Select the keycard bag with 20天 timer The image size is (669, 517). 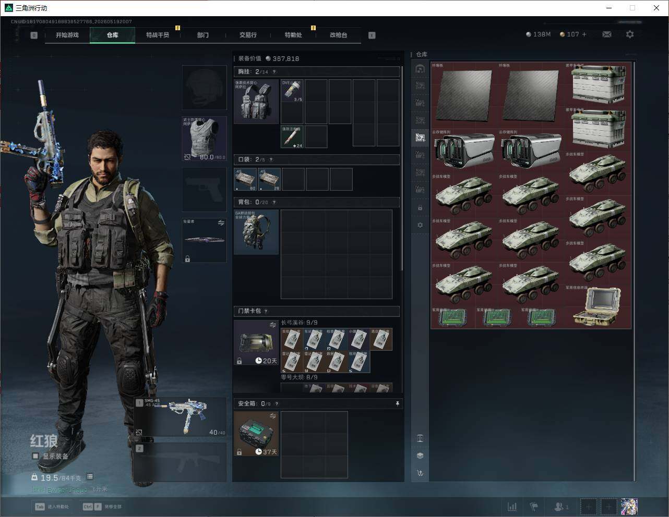click(256, 342)
